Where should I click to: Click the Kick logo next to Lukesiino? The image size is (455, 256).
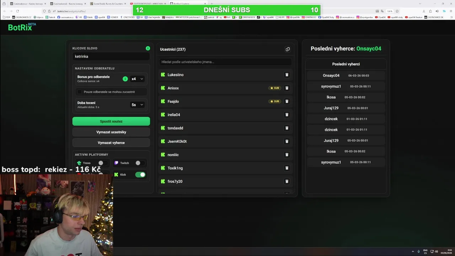click(163, 75)
